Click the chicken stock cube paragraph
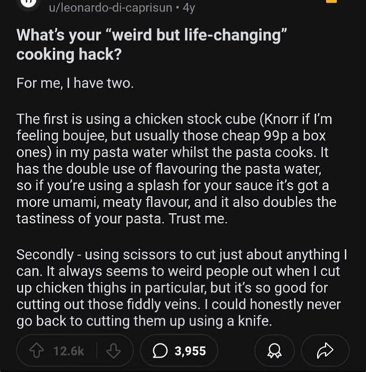The width and height of the screenshot is (366, 372). (x=176, y=169)
